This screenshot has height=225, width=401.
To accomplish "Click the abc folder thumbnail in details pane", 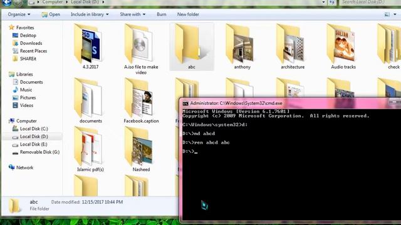I will 14,206.
